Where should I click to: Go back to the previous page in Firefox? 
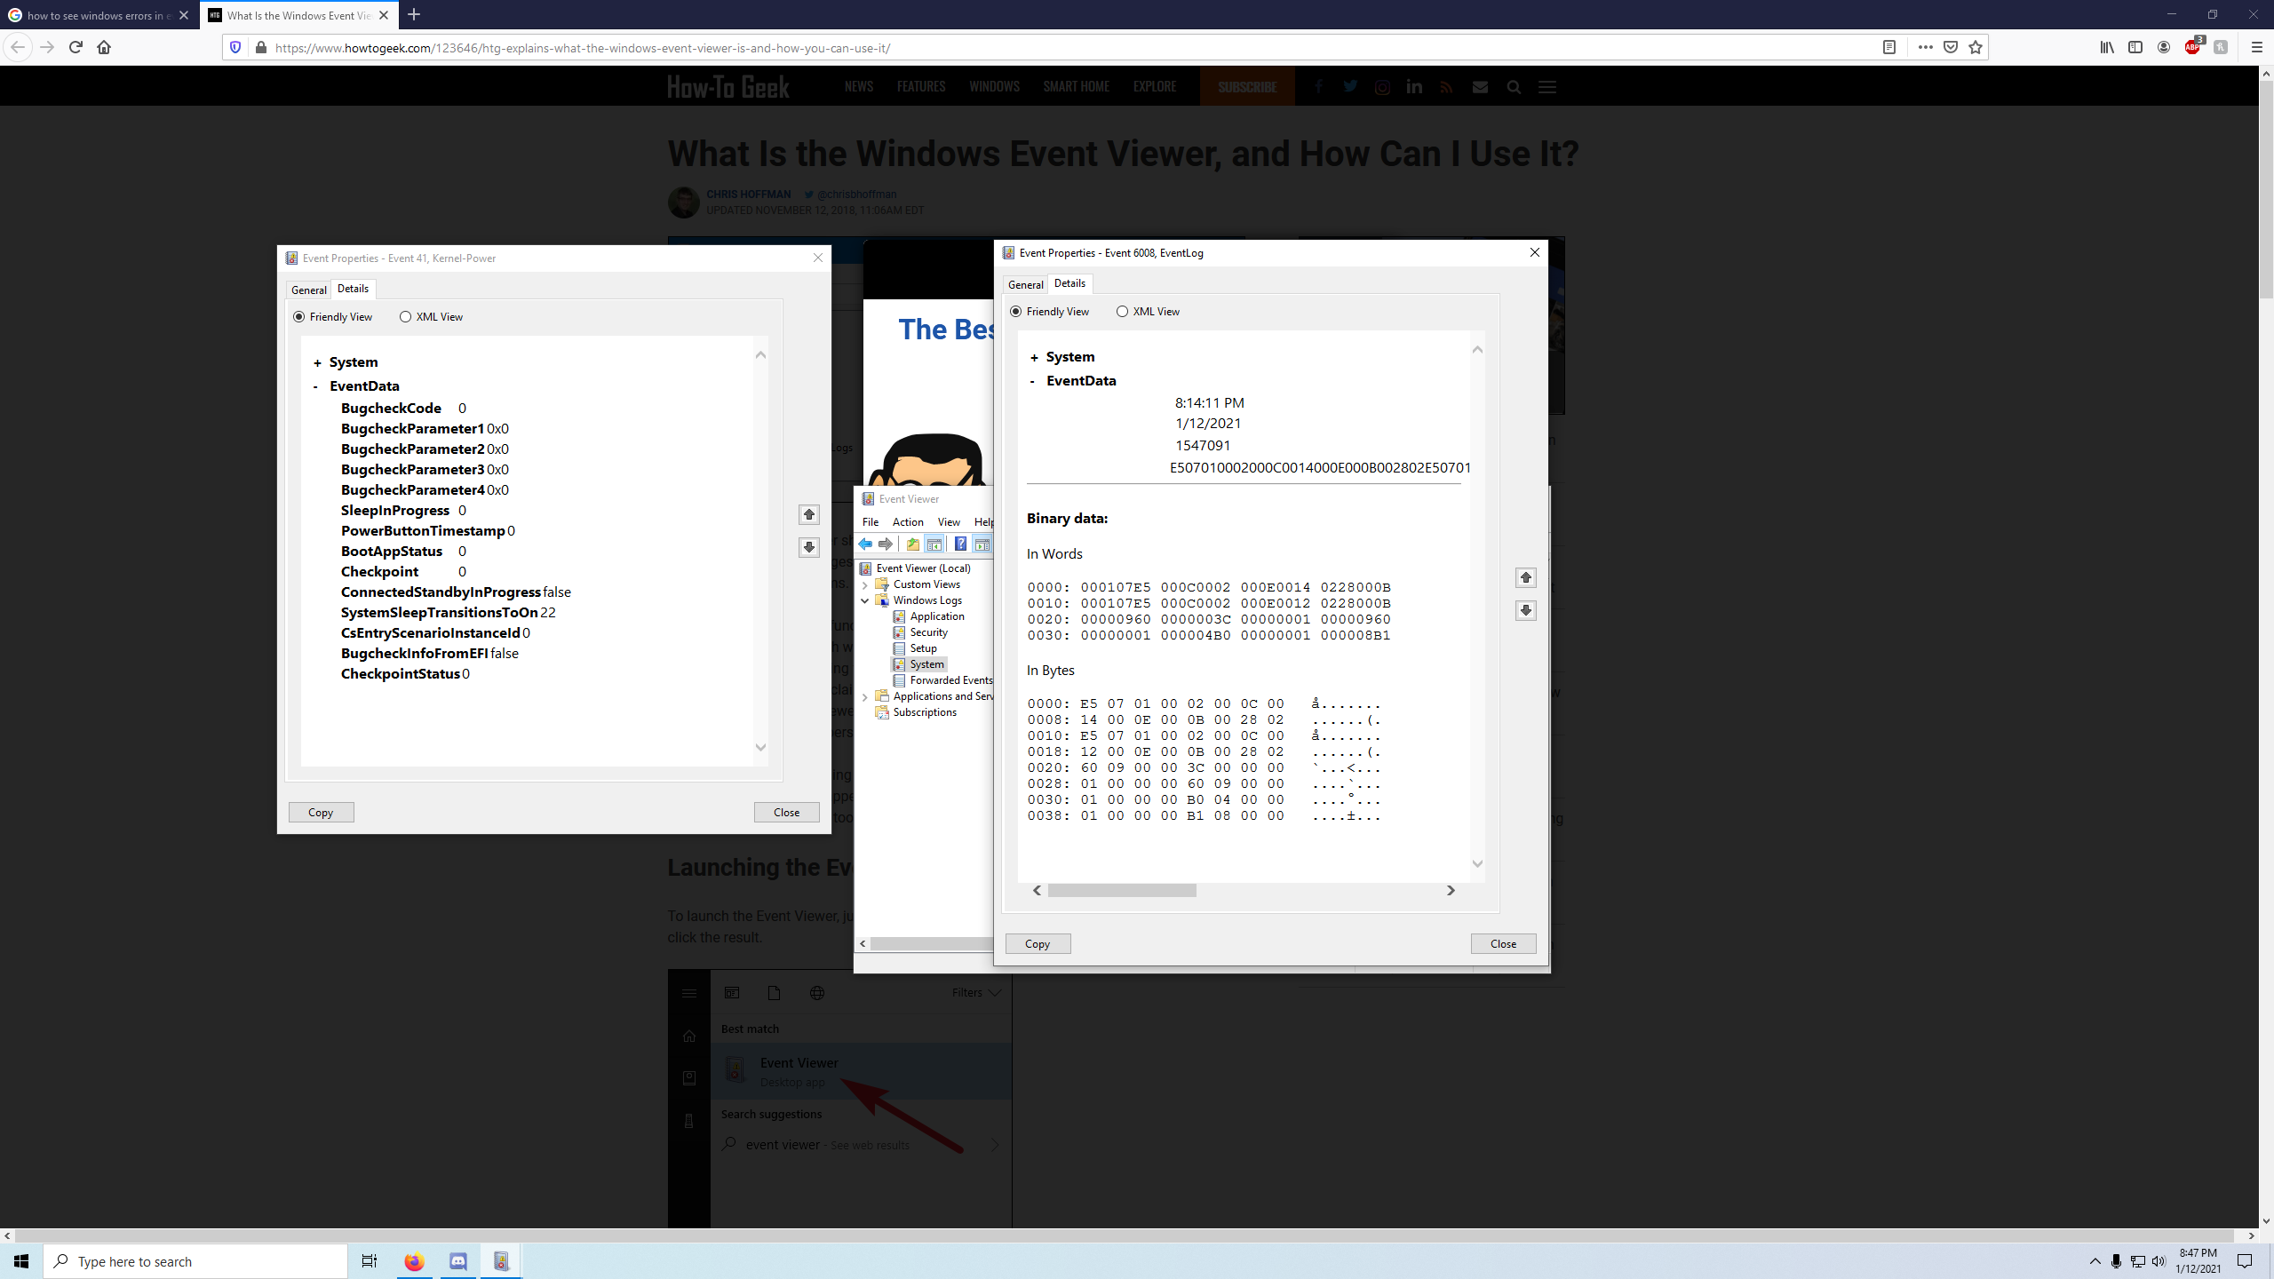(x=18, y=47)
